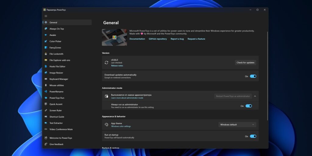Viewport: 312px width, 156px height.
Task: Click the App theme palette icon
Action: 106,125
